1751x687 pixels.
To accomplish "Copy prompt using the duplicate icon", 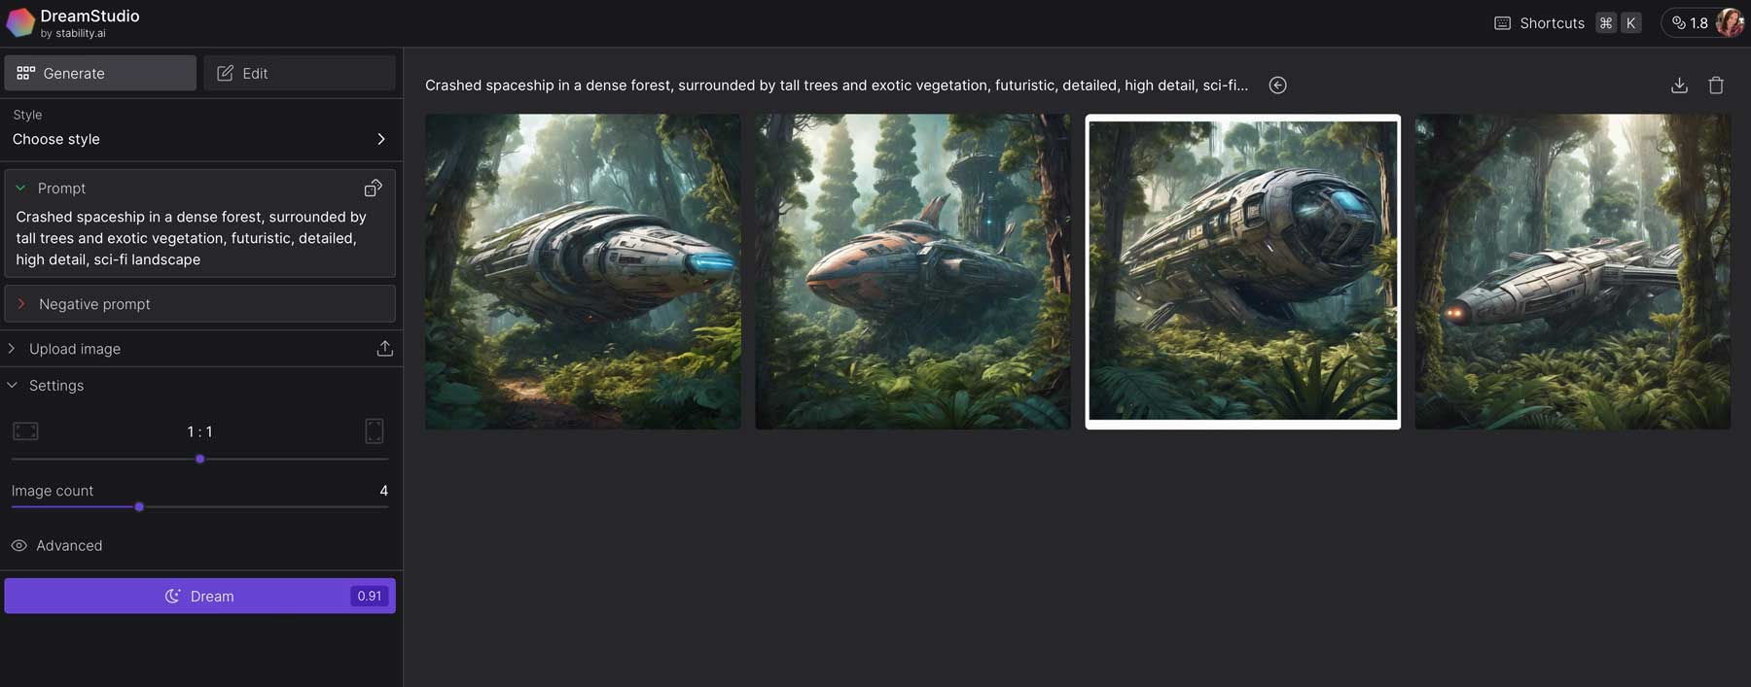I will click(x=373, y=188).
